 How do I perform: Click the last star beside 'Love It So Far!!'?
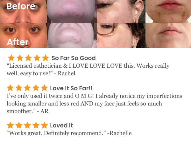pos(44,88)
